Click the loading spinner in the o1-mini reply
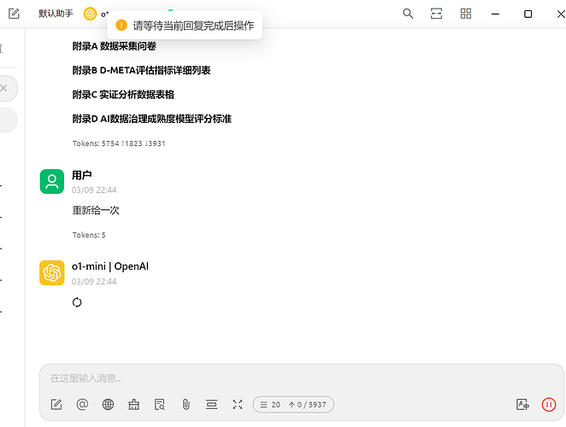 point(77,302)
